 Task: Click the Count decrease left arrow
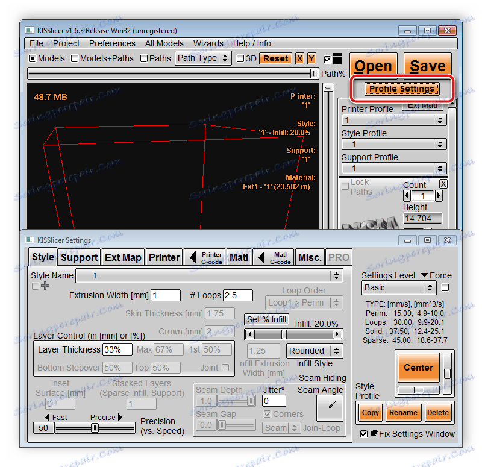pos(407,196)
